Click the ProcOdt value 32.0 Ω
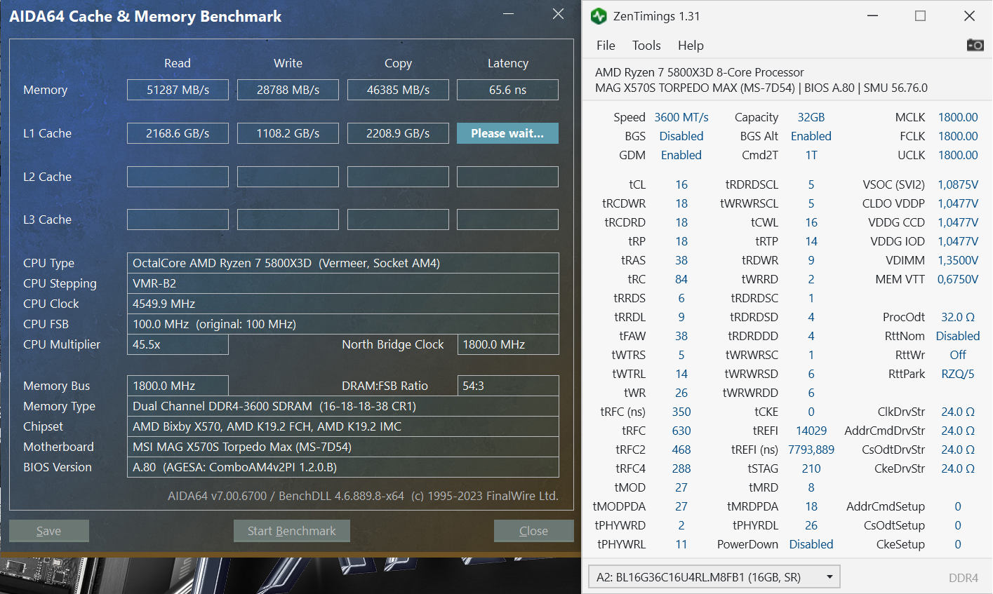This screenshot has height=594, width=993. 958,317
